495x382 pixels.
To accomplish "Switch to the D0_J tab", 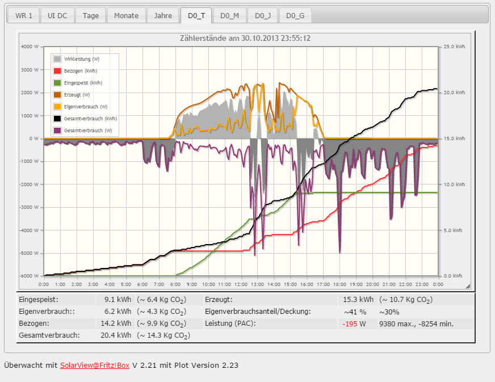I will coord(263,15).
